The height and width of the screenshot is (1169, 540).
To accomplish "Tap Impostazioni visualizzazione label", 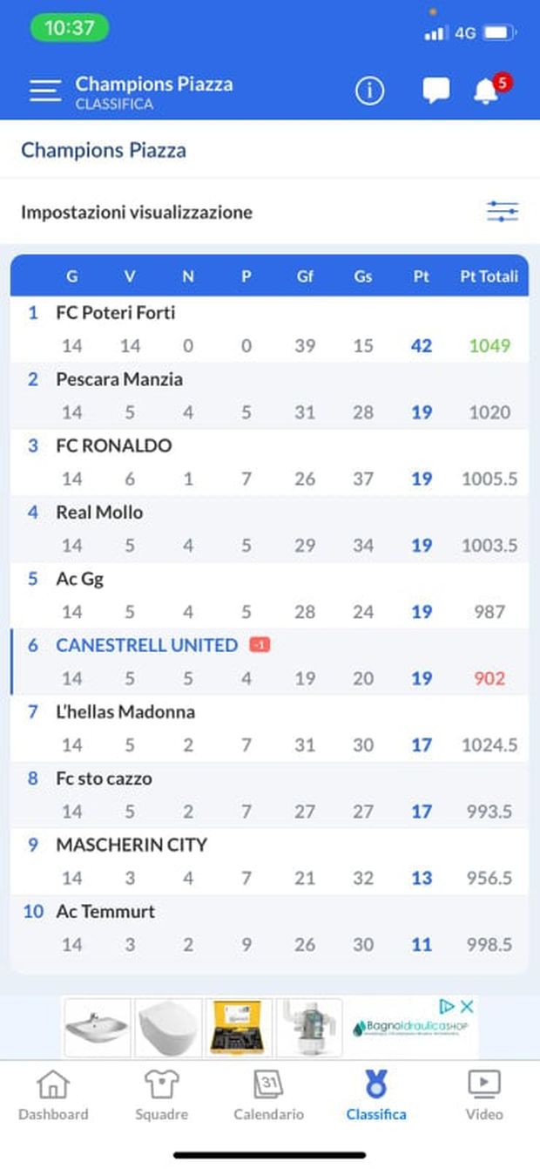I will coord(137,212).
